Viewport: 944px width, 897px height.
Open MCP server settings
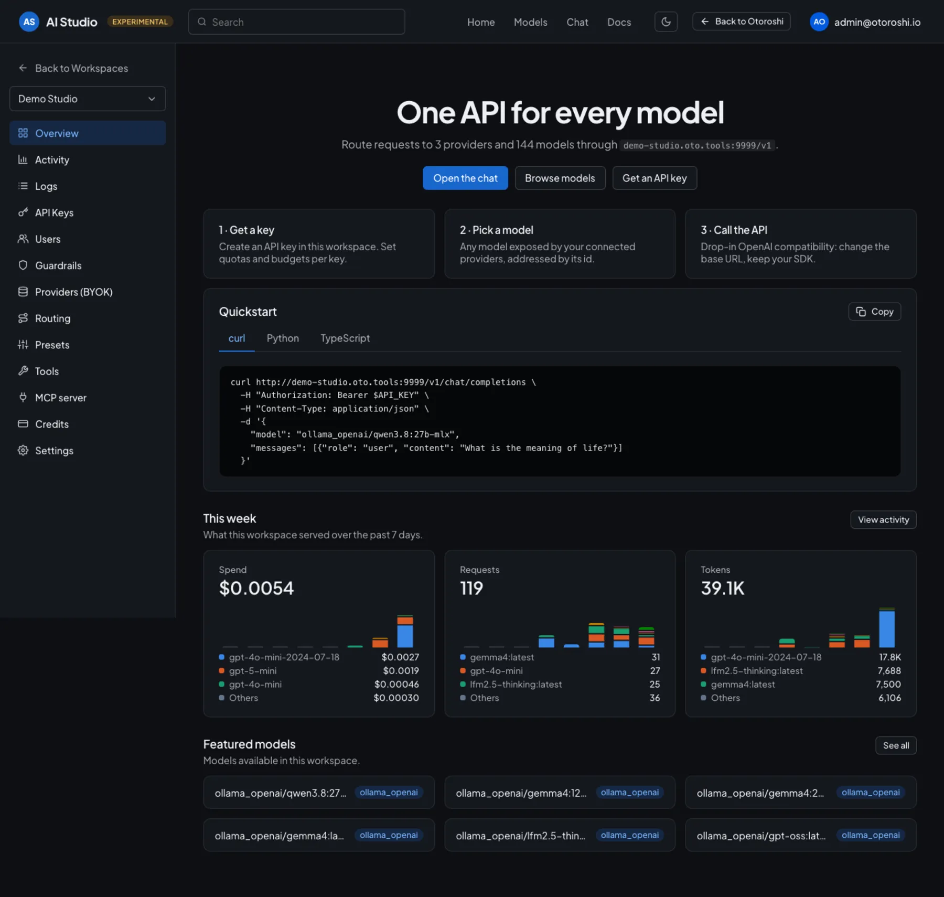[88, 398]
